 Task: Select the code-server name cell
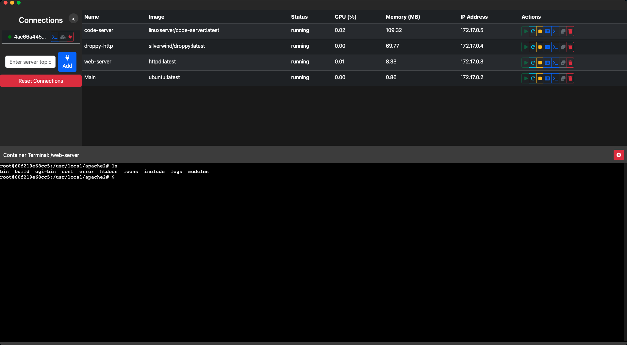(x=99, y=30)
